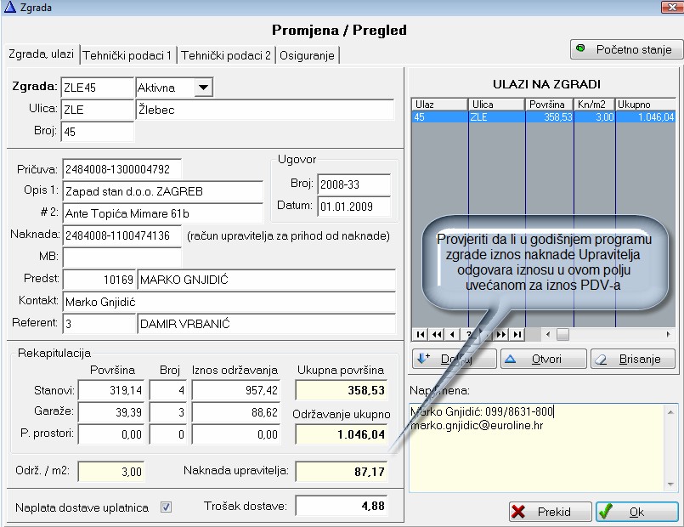Edit the Održ. / m2 field
The image size is (684, 527).
coord(111,472)
